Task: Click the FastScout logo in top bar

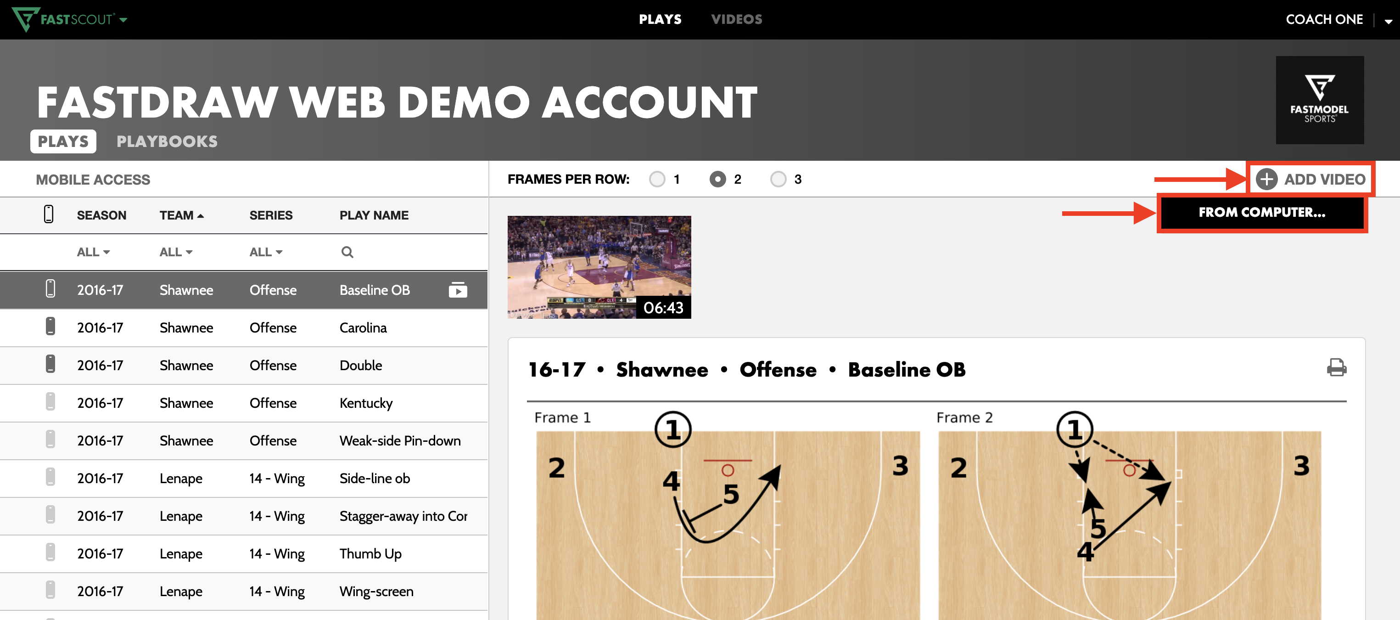Action: point(68,20)
